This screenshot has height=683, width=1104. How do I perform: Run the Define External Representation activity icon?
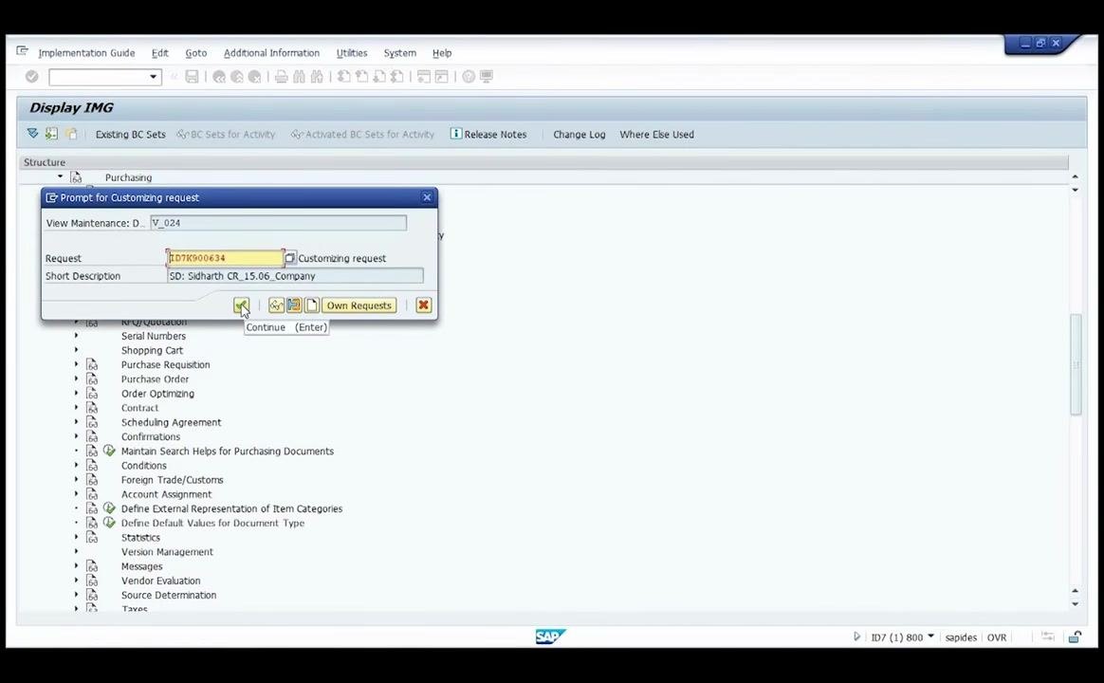tap(109, 508)
